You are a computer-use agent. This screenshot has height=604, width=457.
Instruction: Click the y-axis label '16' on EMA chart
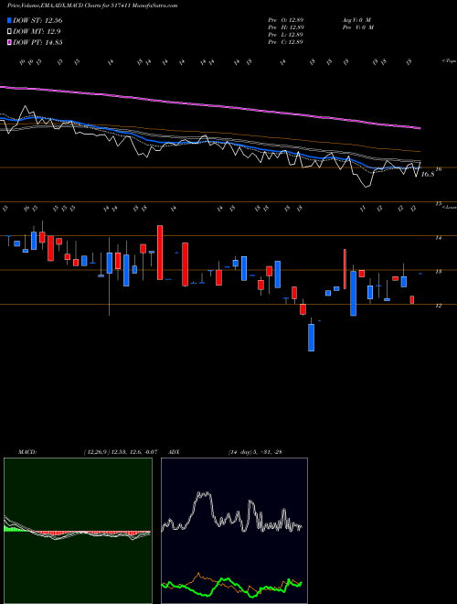pyautogui.click(x=438, y=169)
